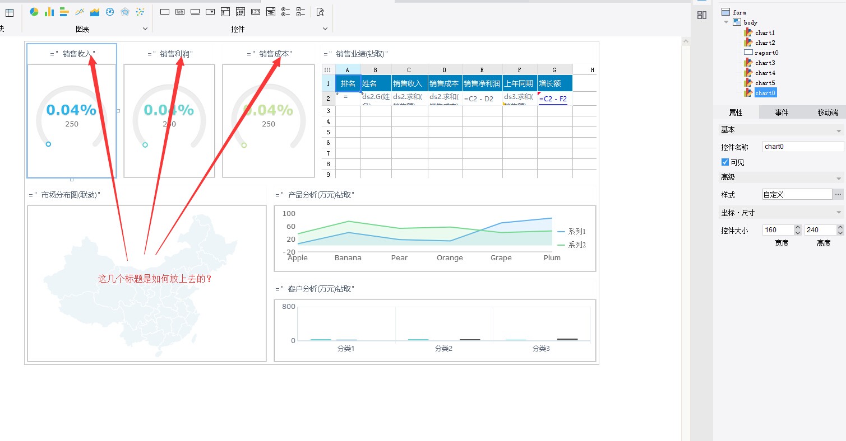846x441 pixels.
Task: Decrease the widget height stepper
Action: tap(840, 233)
